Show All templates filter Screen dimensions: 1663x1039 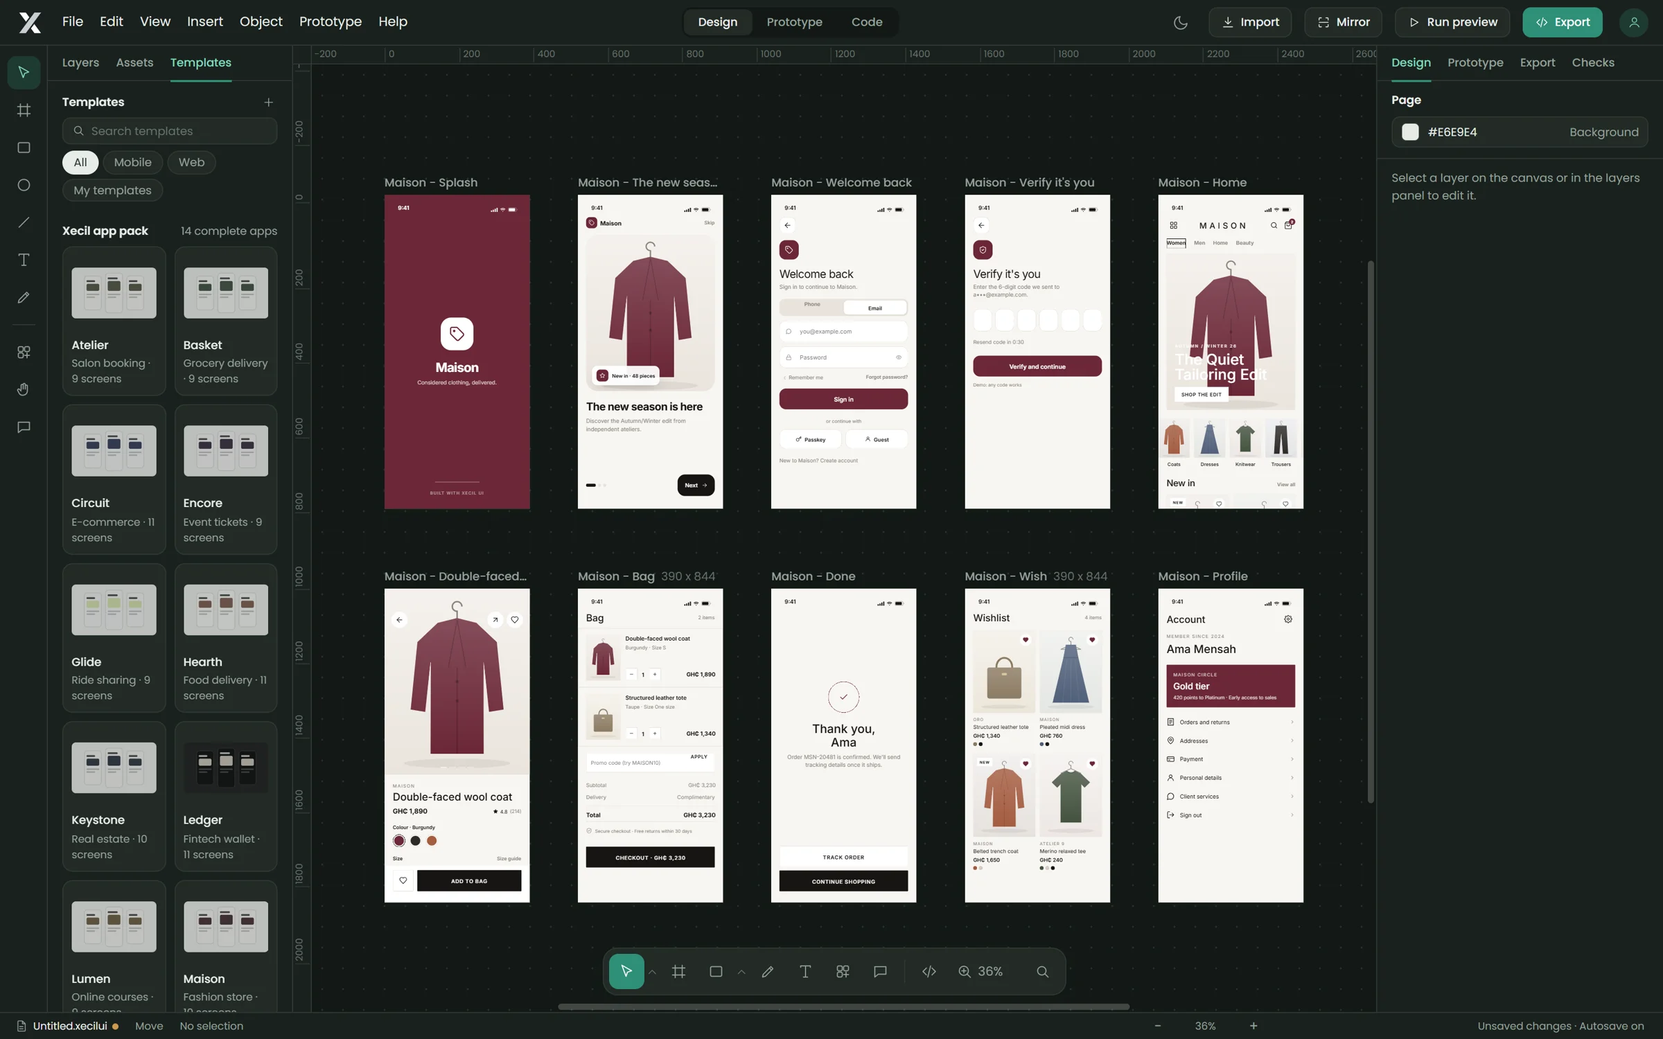point(80,162)
